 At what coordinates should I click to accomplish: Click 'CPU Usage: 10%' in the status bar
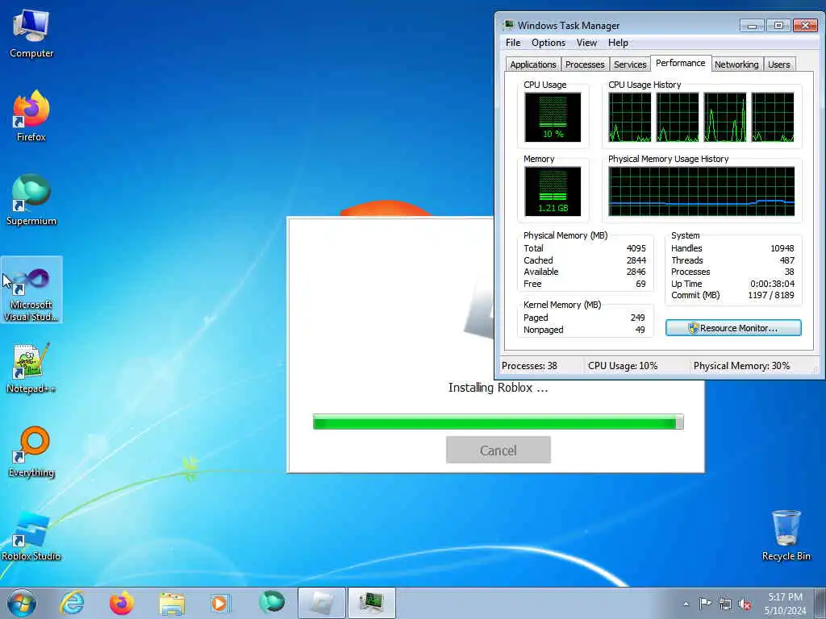[623, 366]
